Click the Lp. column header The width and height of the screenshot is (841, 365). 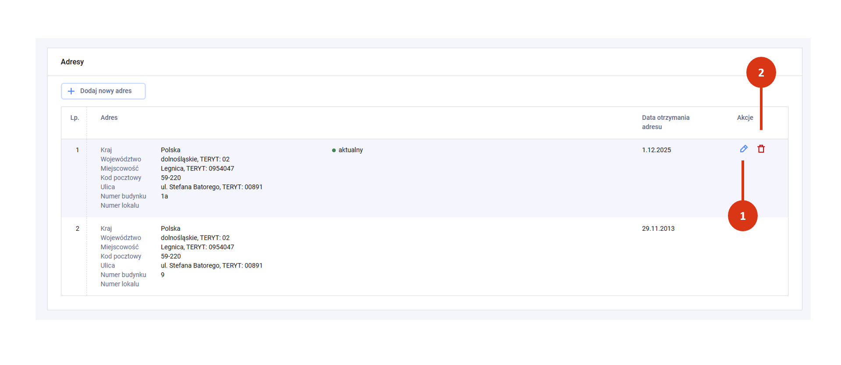pos(75,118)
